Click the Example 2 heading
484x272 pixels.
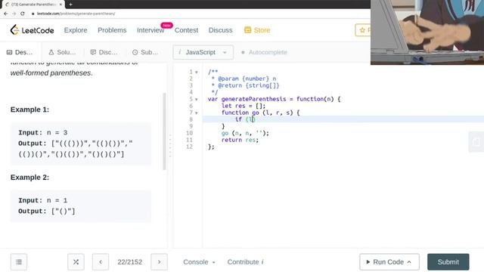click(29, 178)
